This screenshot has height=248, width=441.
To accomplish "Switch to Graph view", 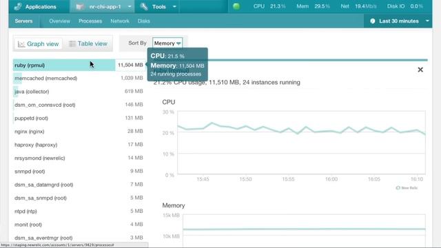I will tap(39, 44).
